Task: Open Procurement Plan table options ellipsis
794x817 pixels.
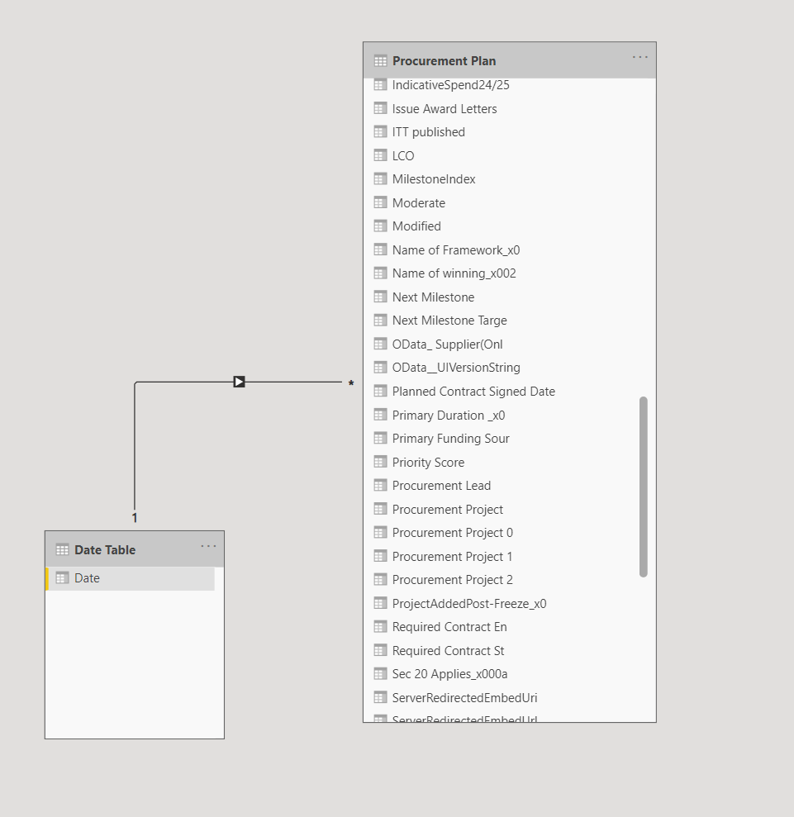Action: 639,57
